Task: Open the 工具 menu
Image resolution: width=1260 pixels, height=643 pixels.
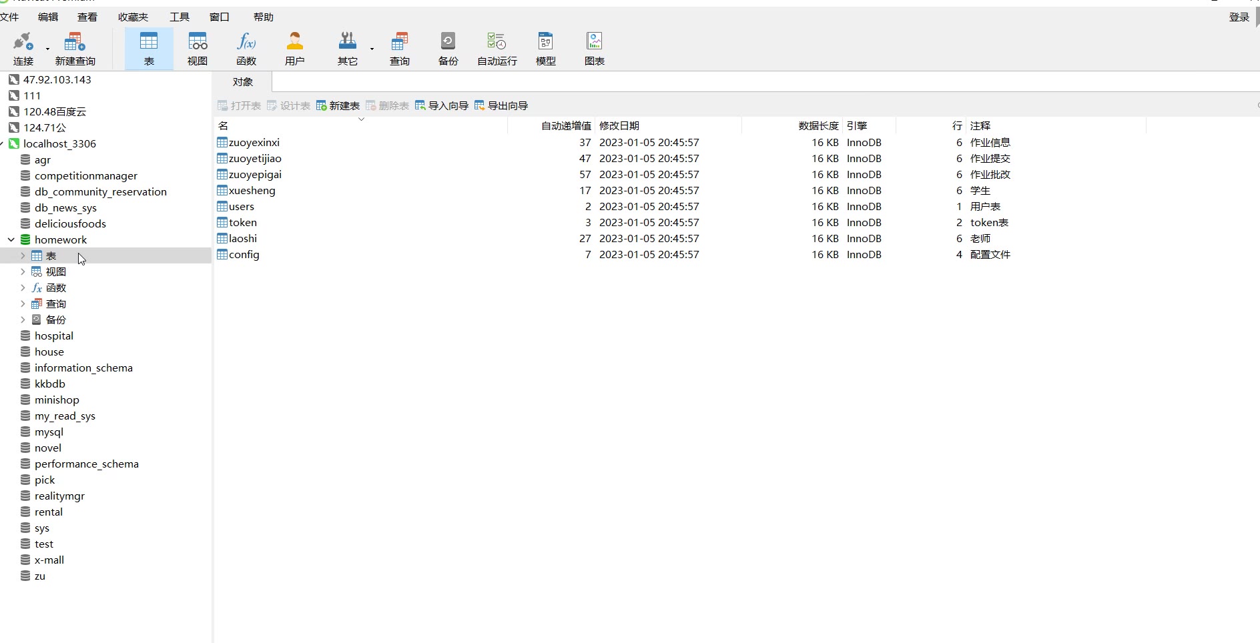Action: [180, 17]
